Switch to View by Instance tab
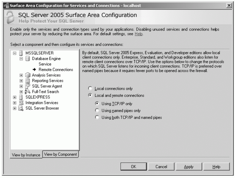This screenshot has height=178, width=235. [x=26, y=155]
